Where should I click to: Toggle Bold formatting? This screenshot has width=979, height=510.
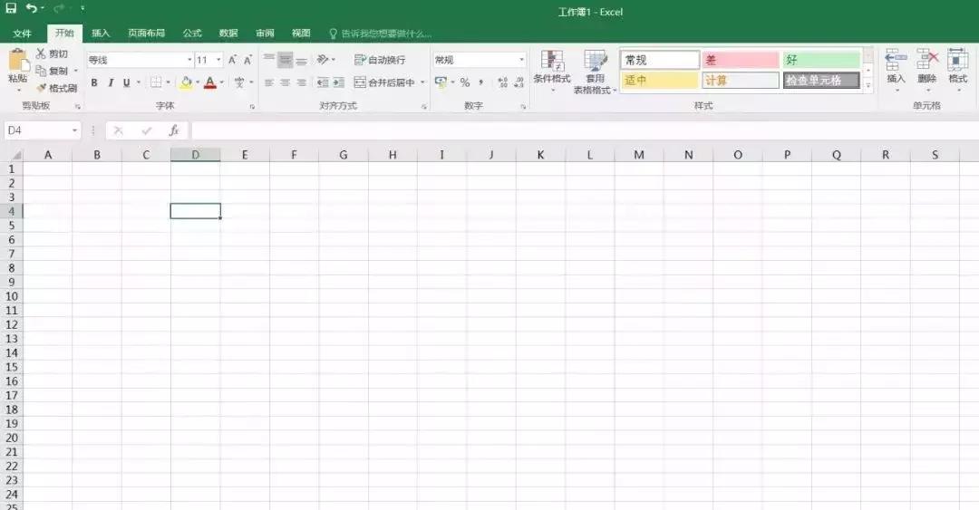[x=94, y=82]
